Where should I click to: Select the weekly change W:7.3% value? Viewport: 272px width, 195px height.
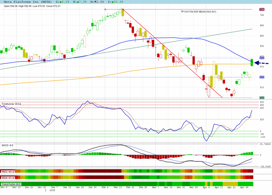pyautogui.click(x=80, y=2)
